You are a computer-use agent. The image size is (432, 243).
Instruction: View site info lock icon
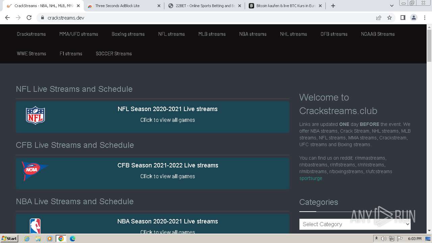click(x=42, y=18)
